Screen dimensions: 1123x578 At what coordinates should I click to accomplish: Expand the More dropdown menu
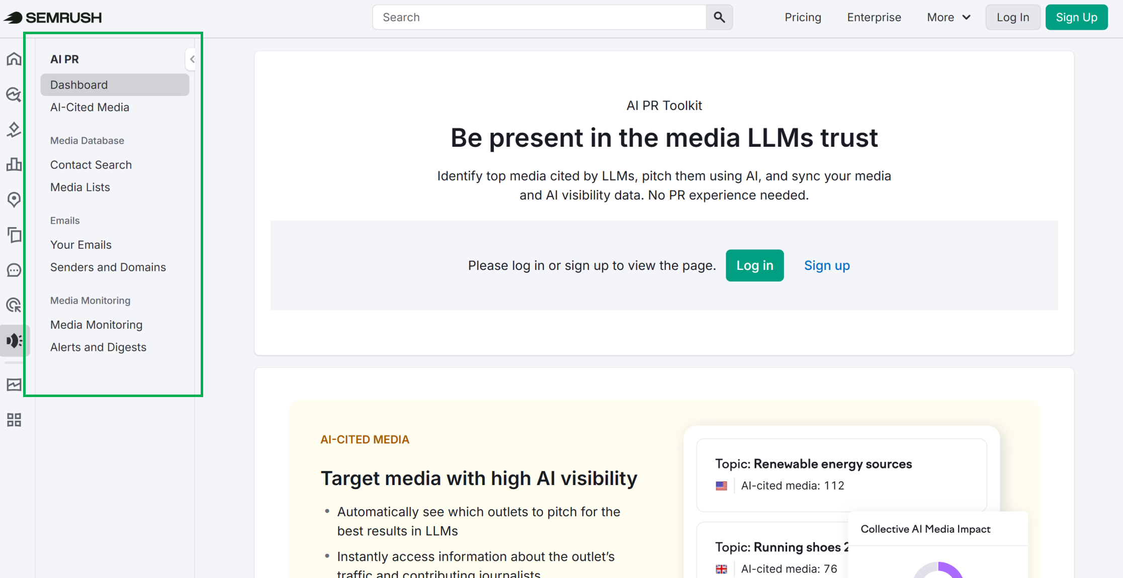pyautogui.click(x=948, y=18)
